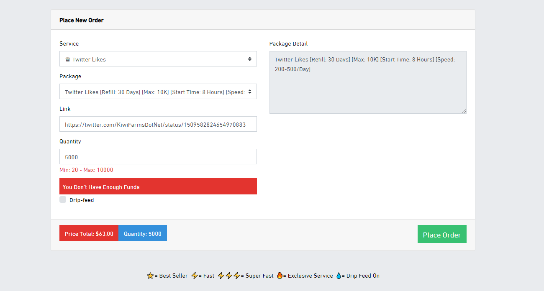Click the flame Exclusive Service icon
This screenshot has height=291, width=544.
[x=280, y=276]
